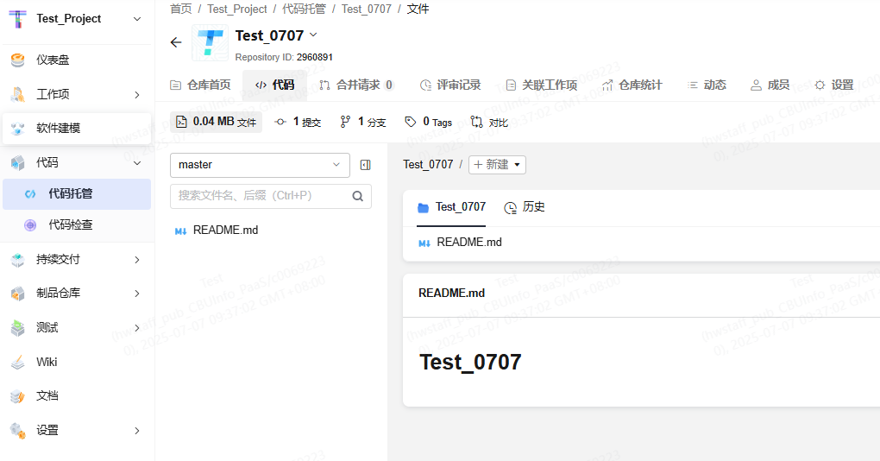Click the 测试 sidebar icon

[x=18, y=328]
